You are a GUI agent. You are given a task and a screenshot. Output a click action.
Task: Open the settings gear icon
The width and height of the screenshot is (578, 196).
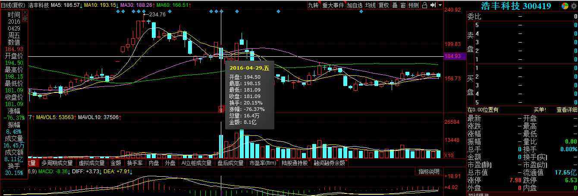[x=574, y=6]
